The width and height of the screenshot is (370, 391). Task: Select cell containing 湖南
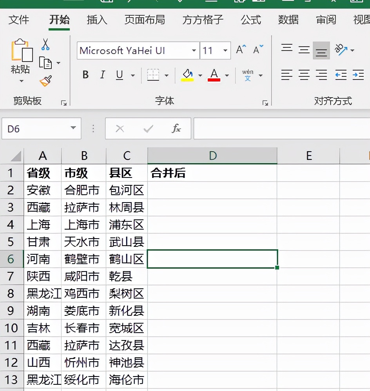click(43, 311)
